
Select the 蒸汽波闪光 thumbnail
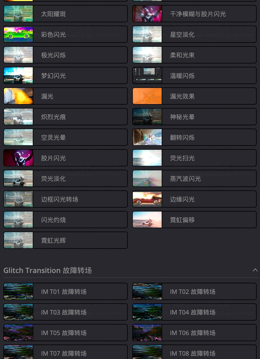(x=147, y=179)
